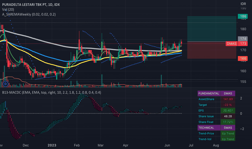
Task: Click the Feb label on time axis
Action: click(77, 145)
